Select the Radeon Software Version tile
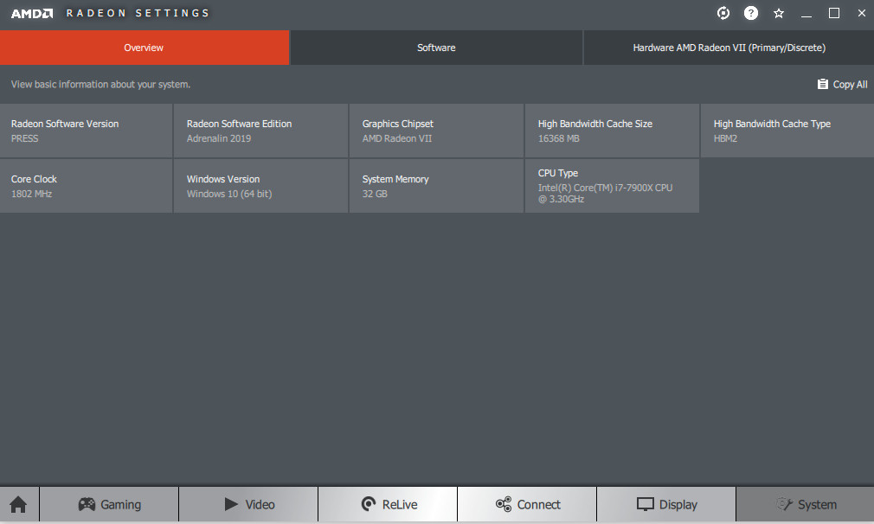The height and width of the screenshot is (524, 874). point(86,131)
